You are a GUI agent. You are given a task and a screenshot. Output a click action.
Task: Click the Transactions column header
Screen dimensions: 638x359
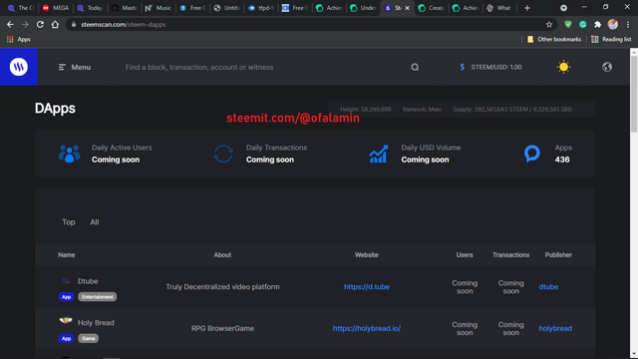[510, 255]
